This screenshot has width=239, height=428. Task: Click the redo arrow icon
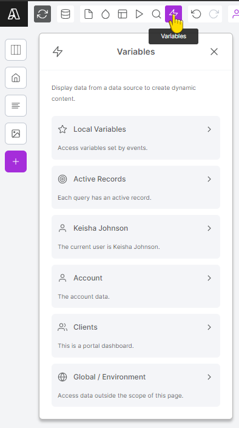point(214,14)
